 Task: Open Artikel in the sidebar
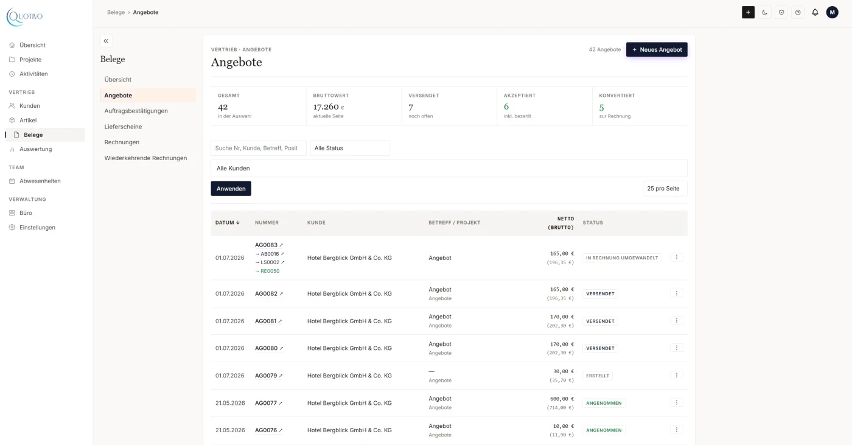28,121
